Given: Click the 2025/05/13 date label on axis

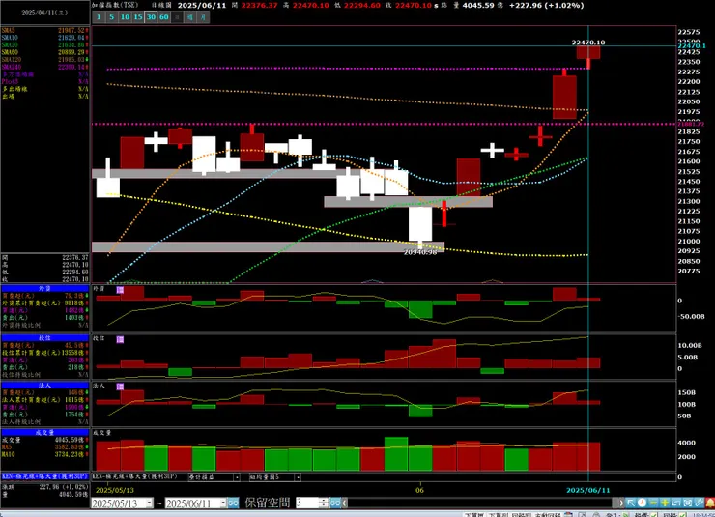Looking at the screenshot, I should point(114,490).
